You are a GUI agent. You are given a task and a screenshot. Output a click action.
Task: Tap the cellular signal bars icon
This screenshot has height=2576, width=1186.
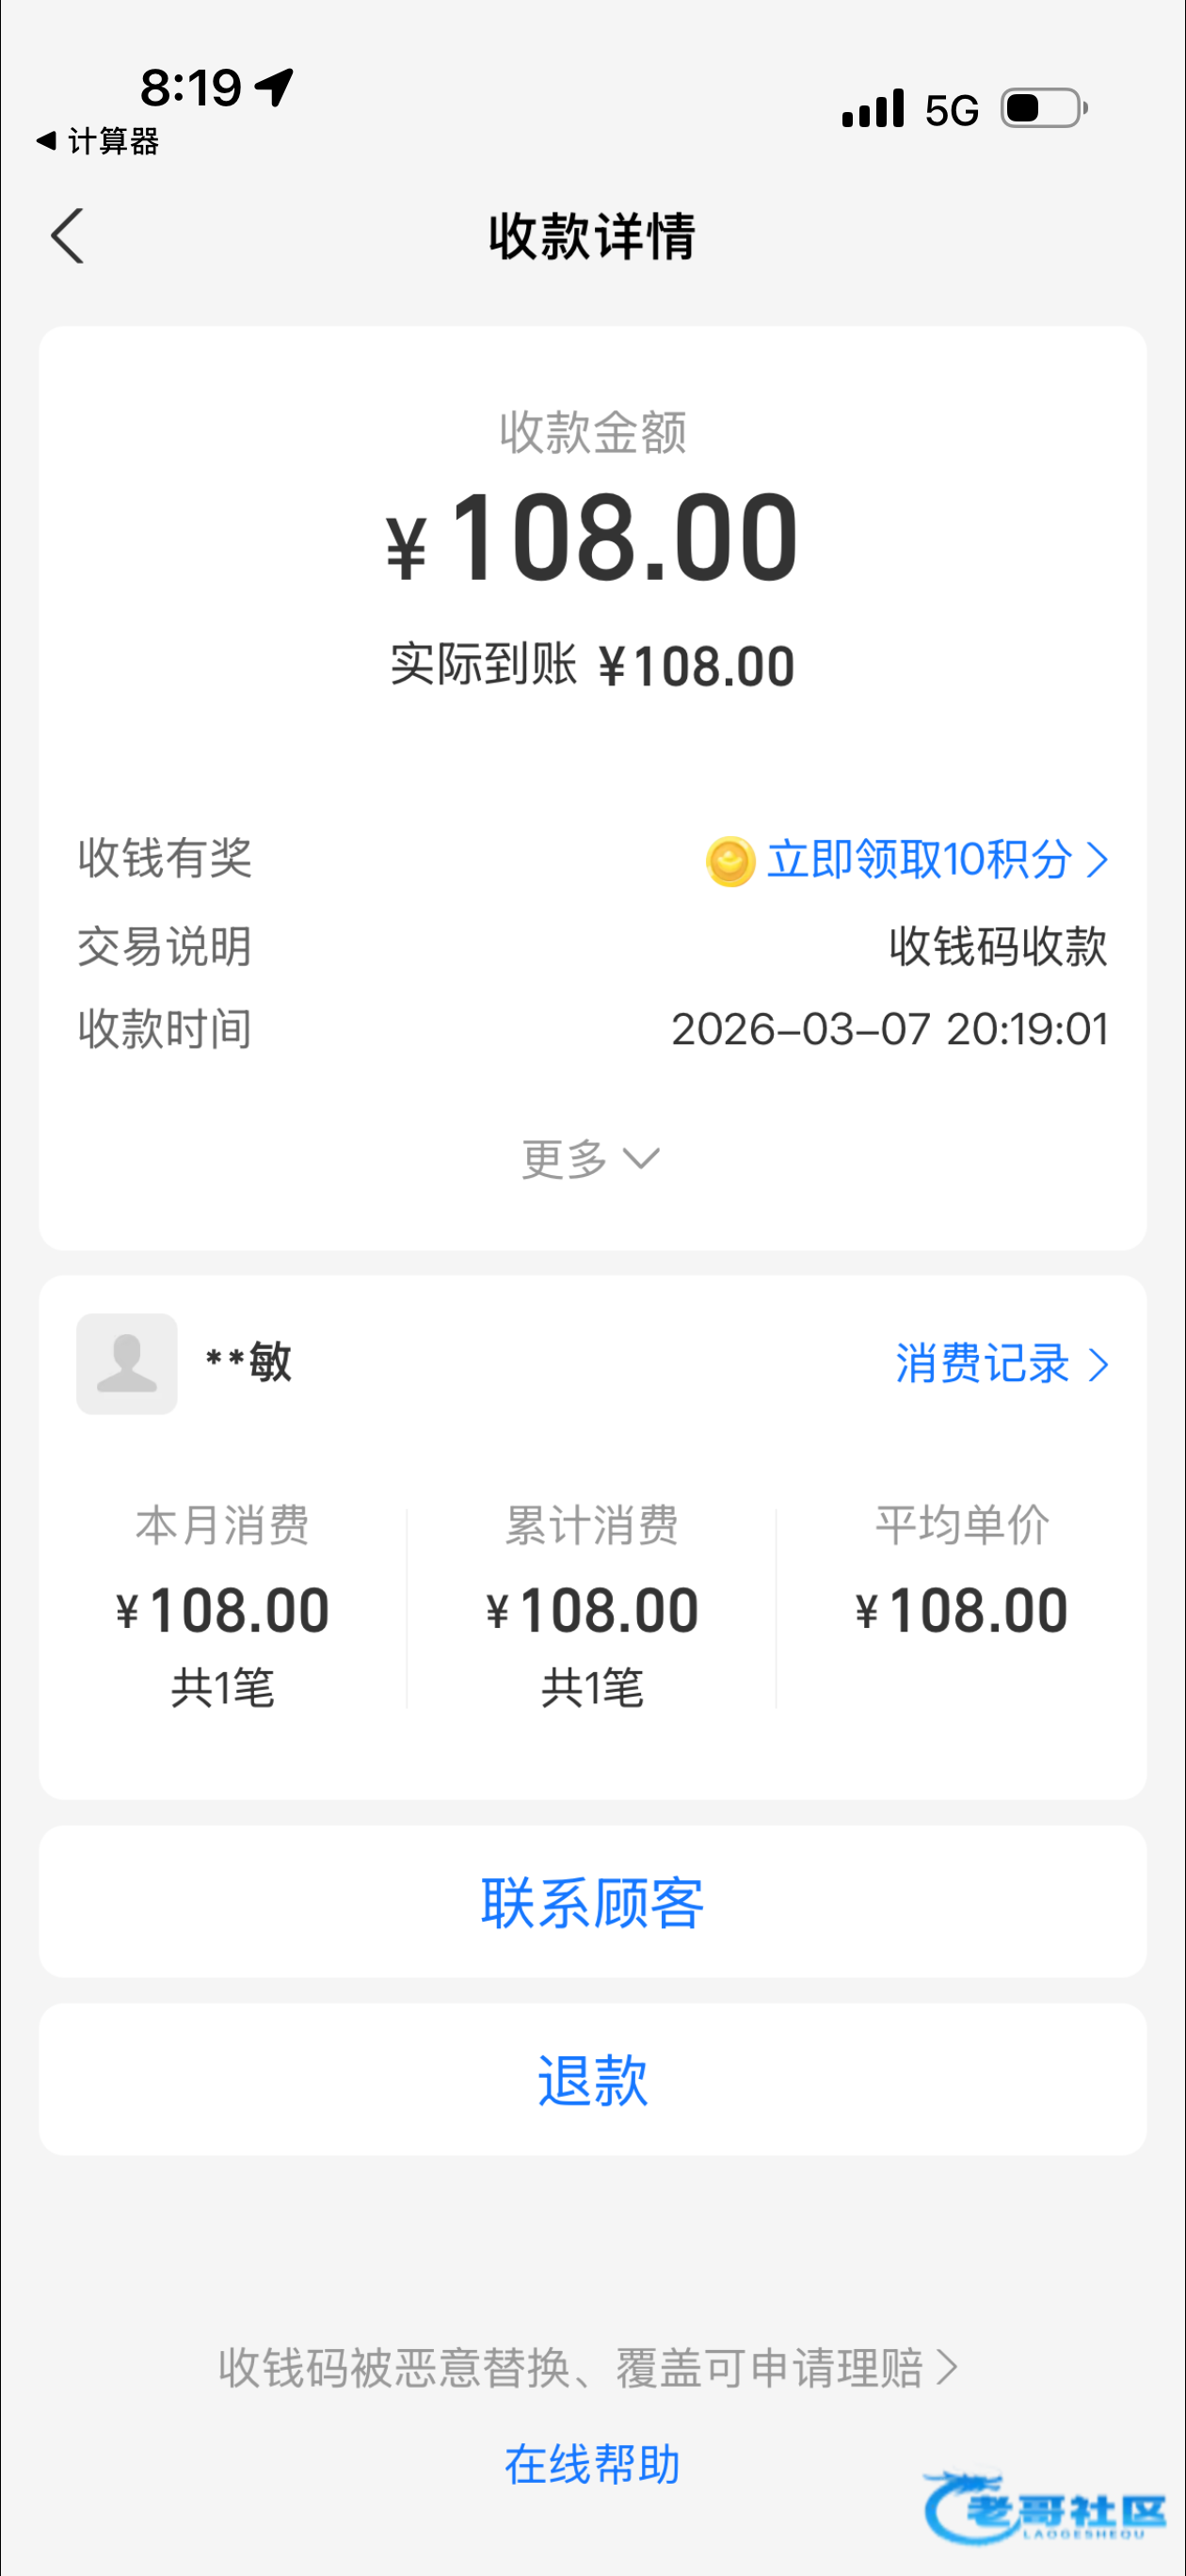pyautogui.click(x=873, y=108)
